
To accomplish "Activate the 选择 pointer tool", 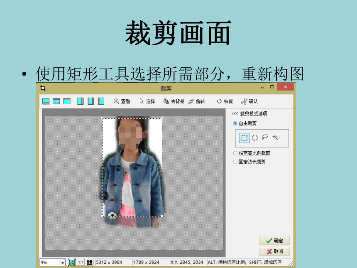I will (147, 101).
